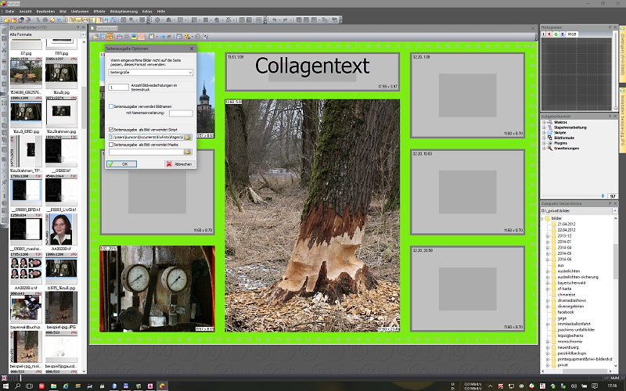Pin the Histogramm panel
This screenshot has width=626, height=391.
click(610, 27)
